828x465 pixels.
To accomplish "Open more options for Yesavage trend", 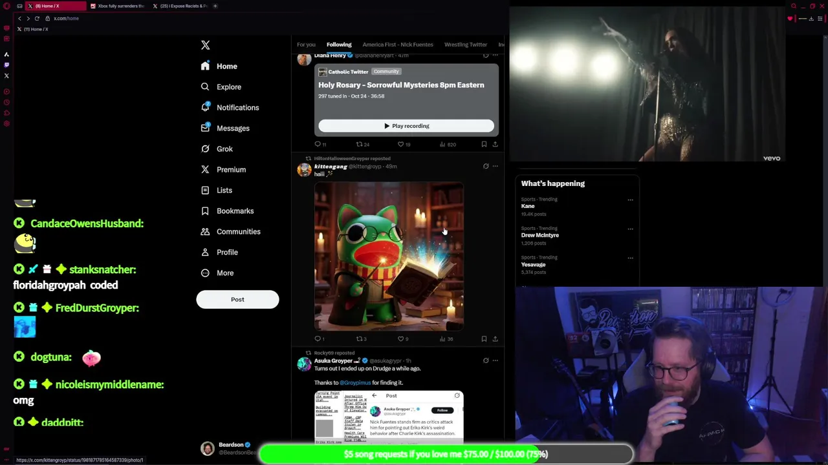I will (x=630, y=258).
